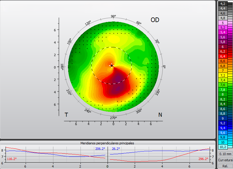Choose the 5,8 scale swatch
Screen dimensions: 233x169
click(223, 42)
